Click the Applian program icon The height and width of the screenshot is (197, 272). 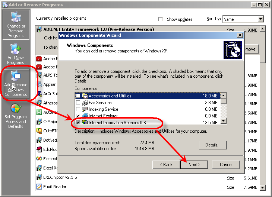(x=40, y=84)
